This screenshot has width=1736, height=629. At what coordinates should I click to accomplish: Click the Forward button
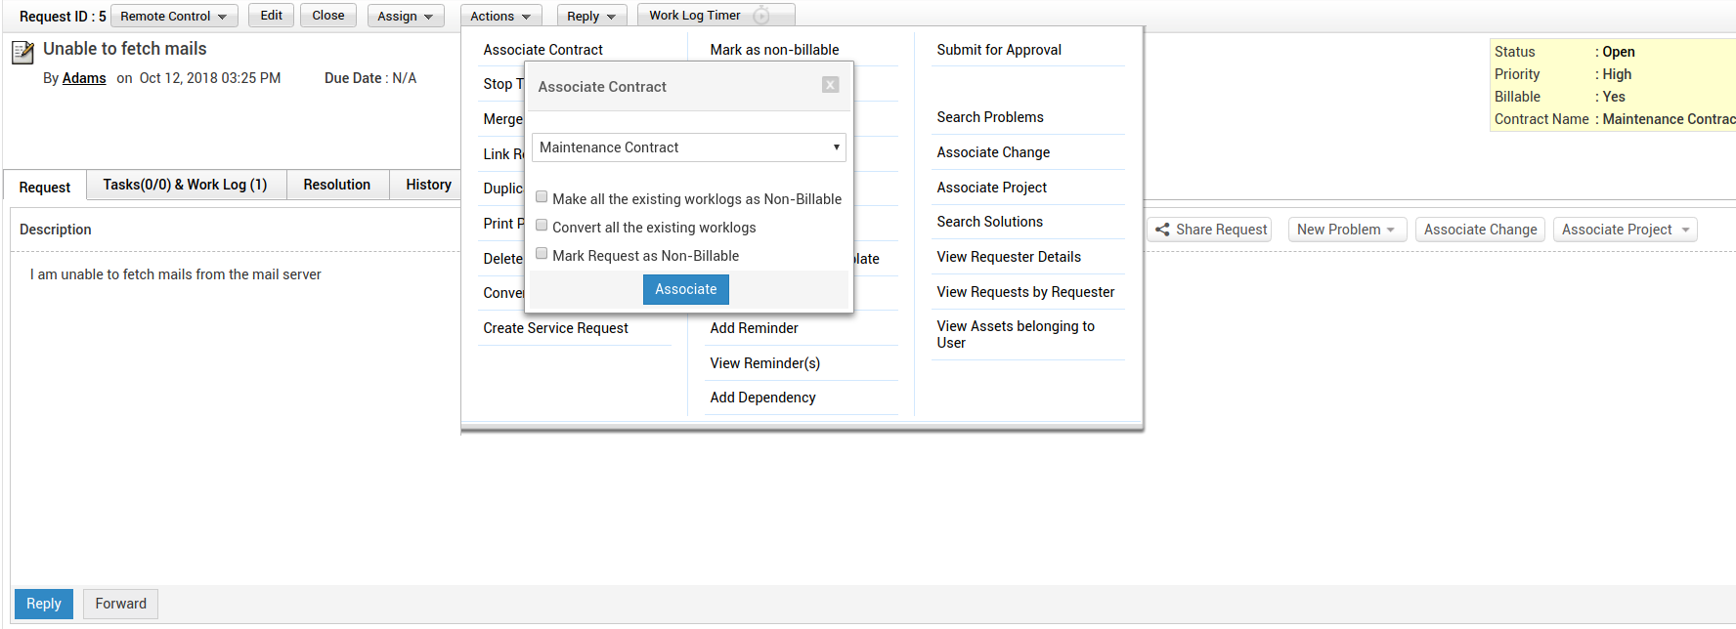[120, 604]
